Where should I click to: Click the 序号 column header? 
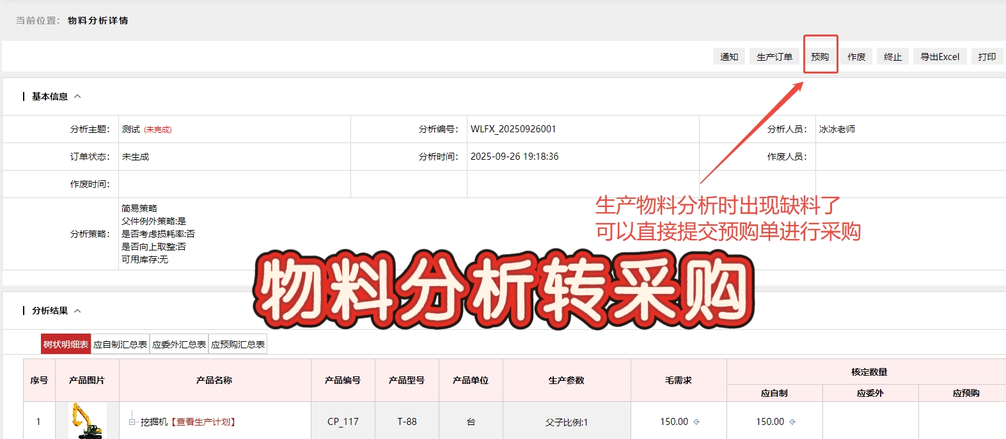point(39,380)
